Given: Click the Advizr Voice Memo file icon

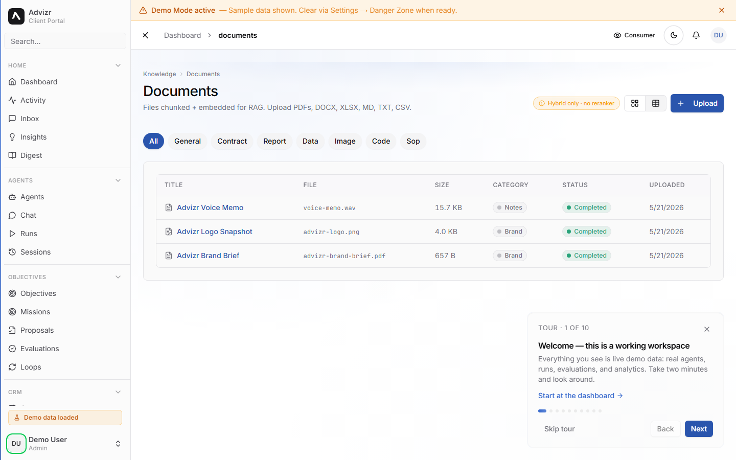Looking at the screenshot, I should tap(169, 208).
